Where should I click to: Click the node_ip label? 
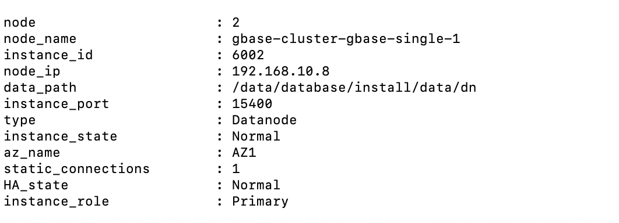click(32, 71)
